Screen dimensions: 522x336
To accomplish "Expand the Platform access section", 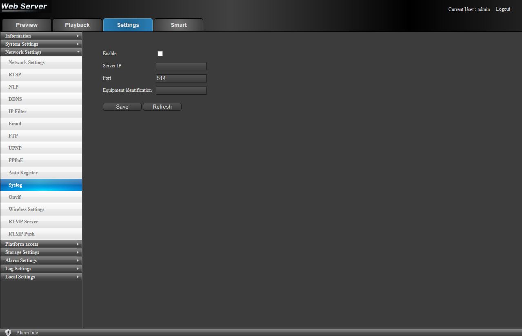I will point(41,244).
